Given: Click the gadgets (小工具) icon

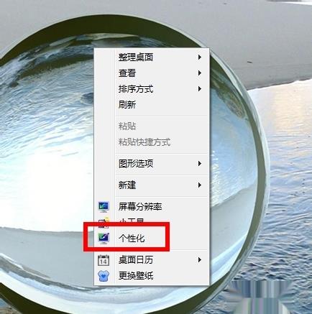Looking at the screenshot, I should tap(104, 223).
